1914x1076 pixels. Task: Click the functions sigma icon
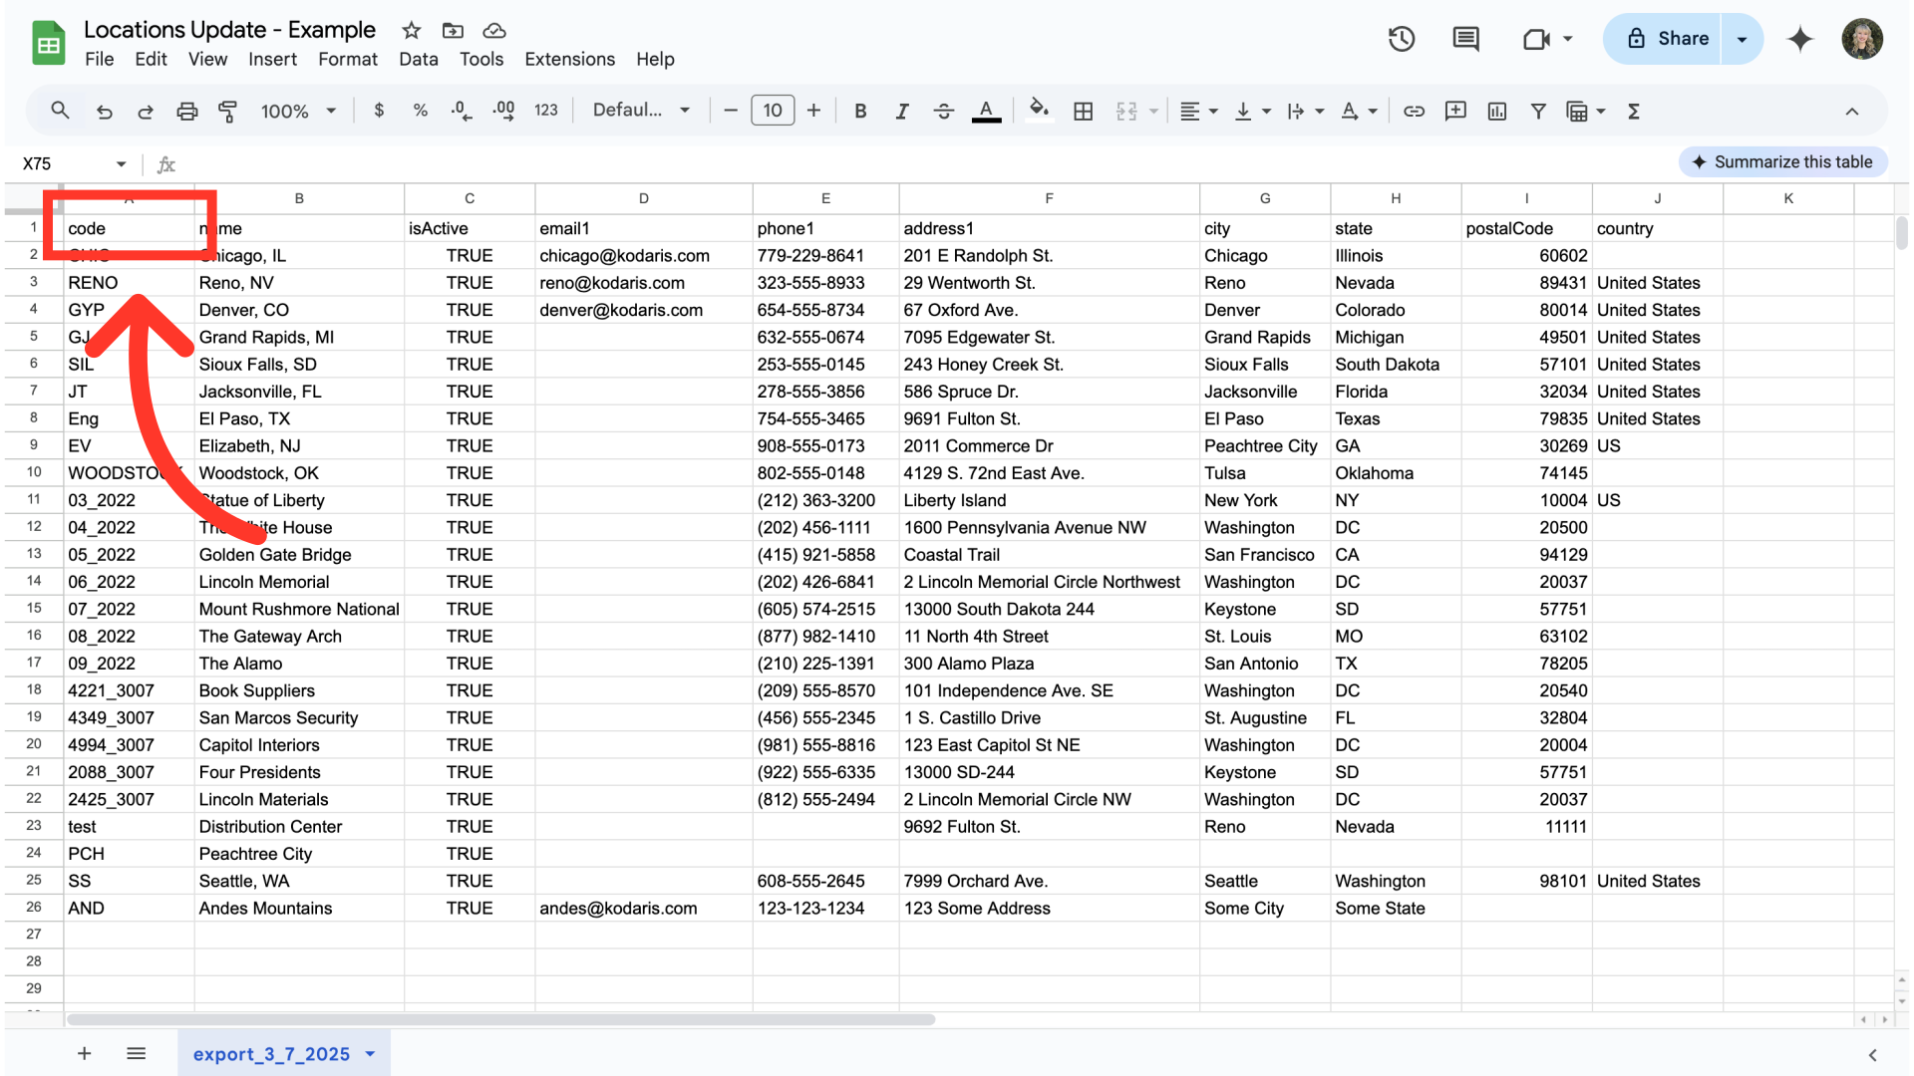click(1634, 112)
